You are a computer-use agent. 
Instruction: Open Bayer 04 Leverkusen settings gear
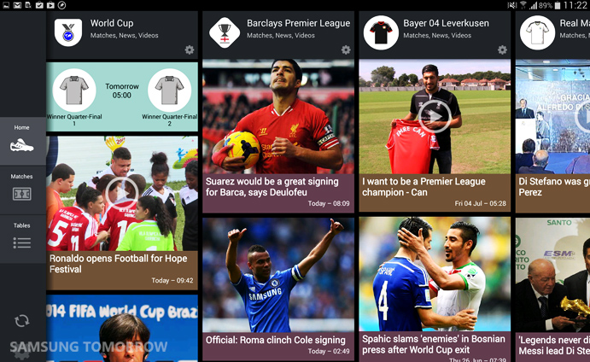(x=502, y=50)
